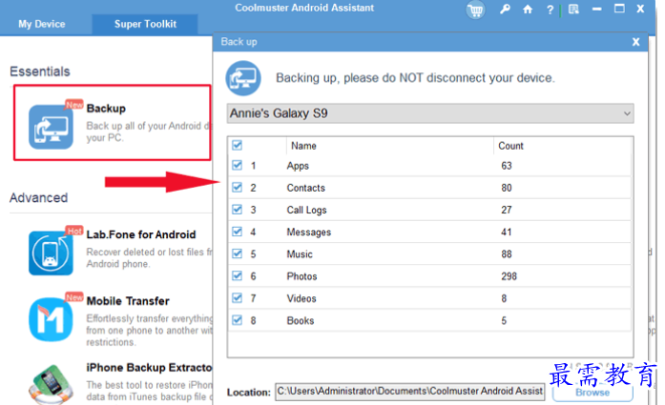Switch to the My Device tab
The image size is (665, 405).
coord(42,24)
